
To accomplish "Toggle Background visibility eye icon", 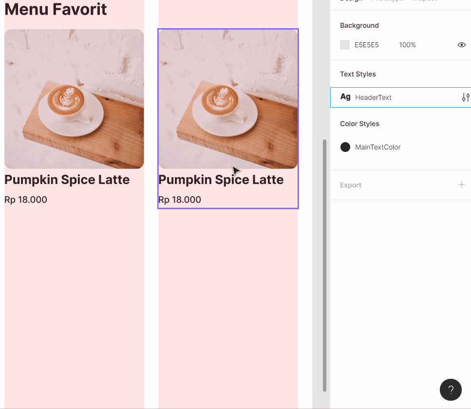I will point(461,45).
